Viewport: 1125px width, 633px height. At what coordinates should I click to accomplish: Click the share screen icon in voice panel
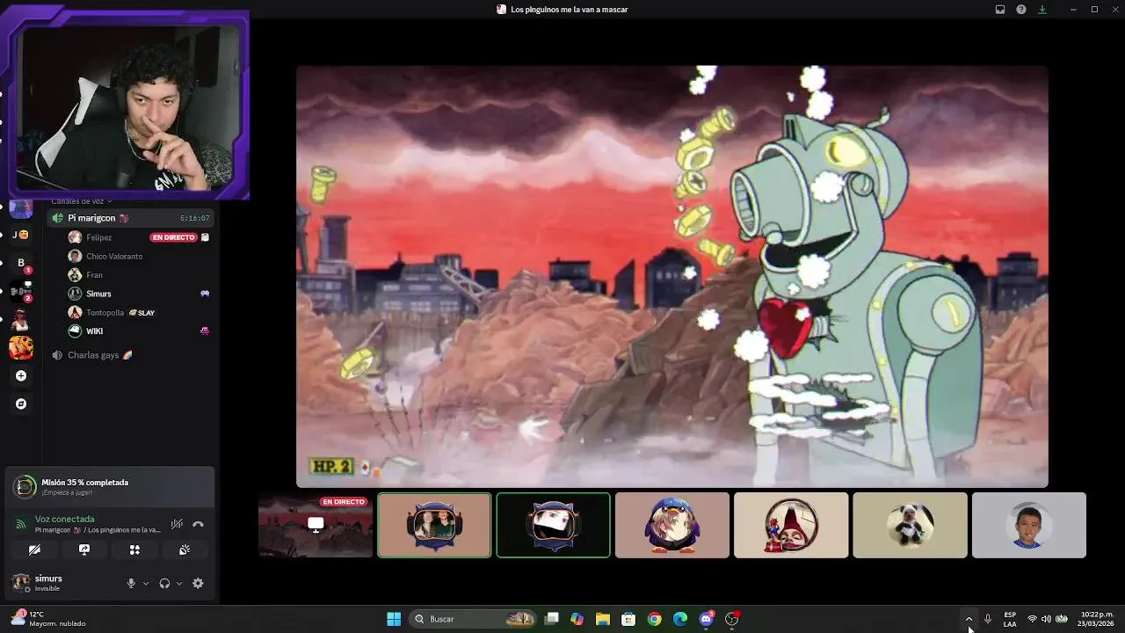point(84,549)
